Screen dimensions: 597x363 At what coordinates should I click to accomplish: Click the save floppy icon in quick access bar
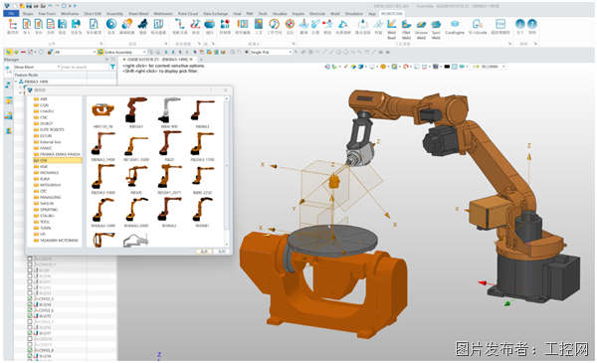coord(29,6)
